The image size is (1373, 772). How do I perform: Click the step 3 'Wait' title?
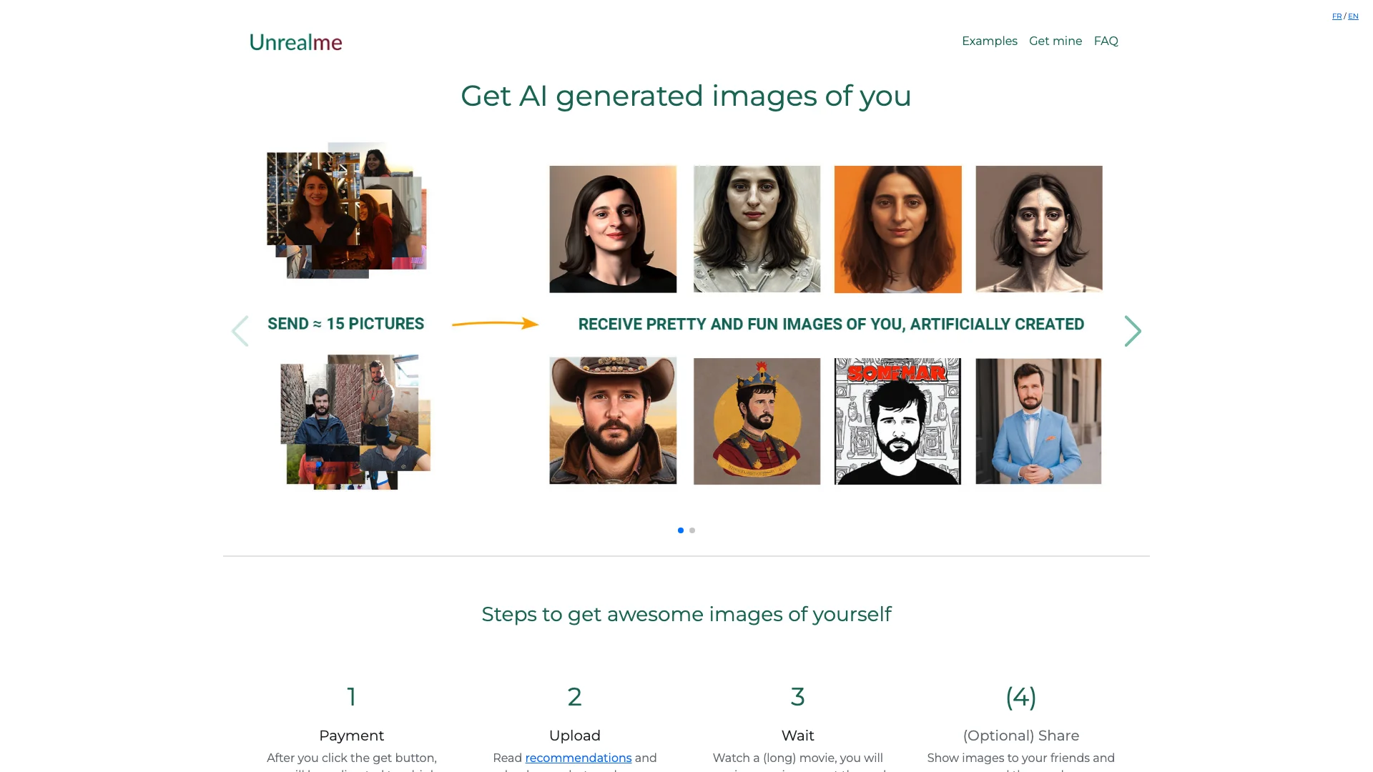pos(797,736)
